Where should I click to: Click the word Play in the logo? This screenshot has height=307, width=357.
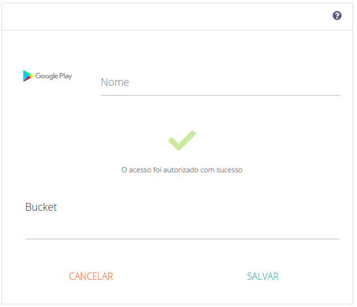66,76
